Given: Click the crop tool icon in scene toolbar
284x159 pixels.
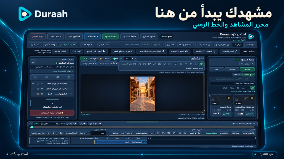Looking at the screenshot, I should [181, 64].
